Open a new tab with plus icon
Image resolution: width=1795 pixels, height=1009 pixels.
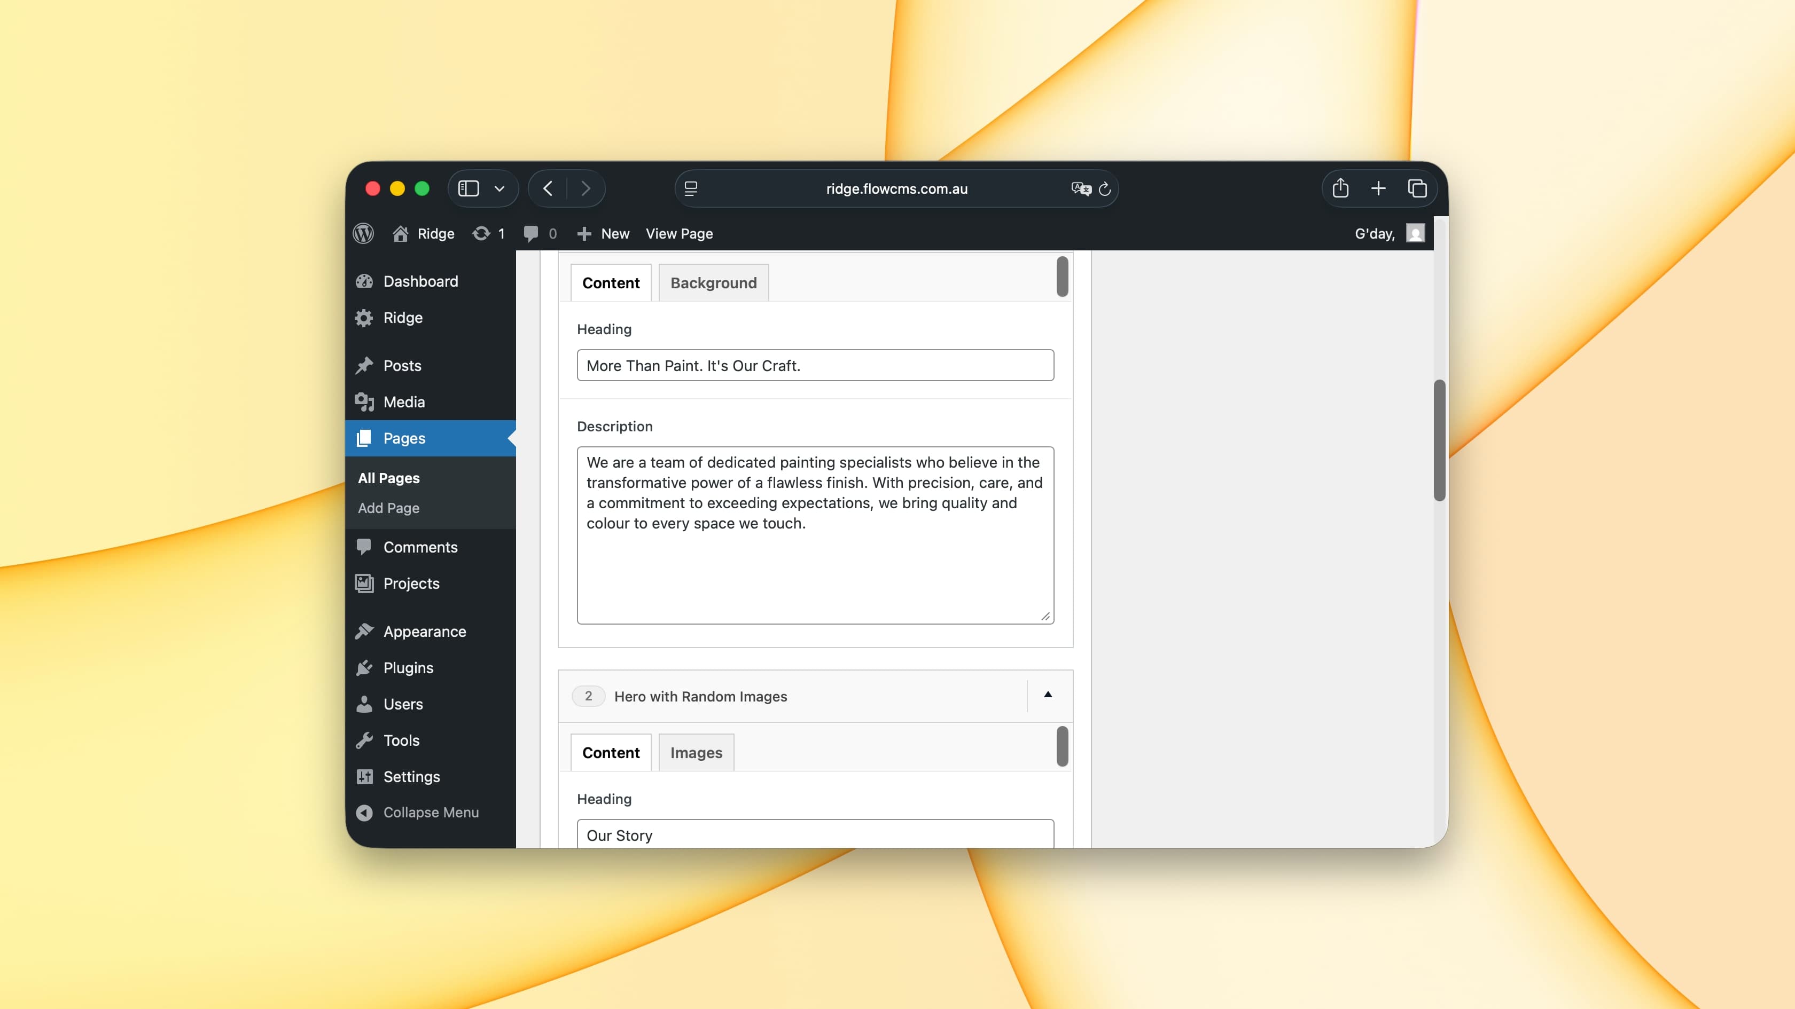point(1378,188)
